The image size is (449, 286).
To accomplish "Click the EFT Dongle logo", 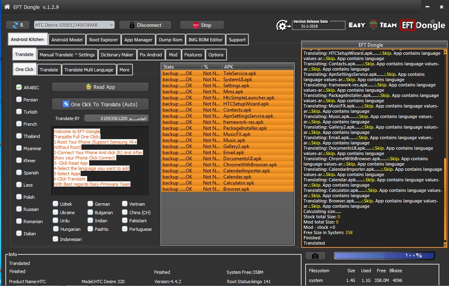I will pos(422,25).
